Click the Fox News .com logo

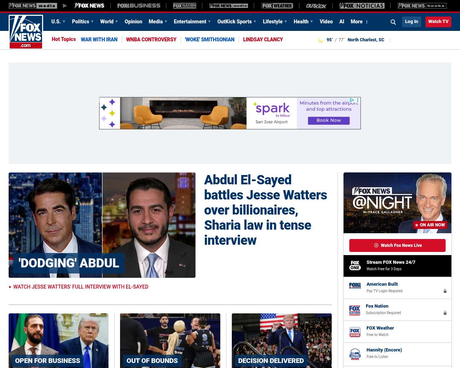click(x=26, y=32)
